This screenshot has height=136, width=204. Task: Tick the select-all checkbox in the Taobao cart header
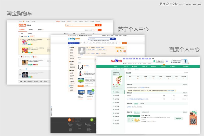(x=20, y=33)
